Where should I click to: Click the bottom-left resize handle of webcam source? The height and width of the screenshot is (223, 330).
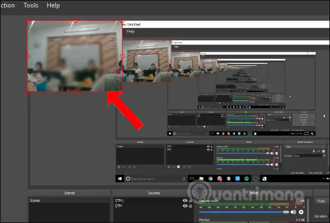click(x=28, y=91)
